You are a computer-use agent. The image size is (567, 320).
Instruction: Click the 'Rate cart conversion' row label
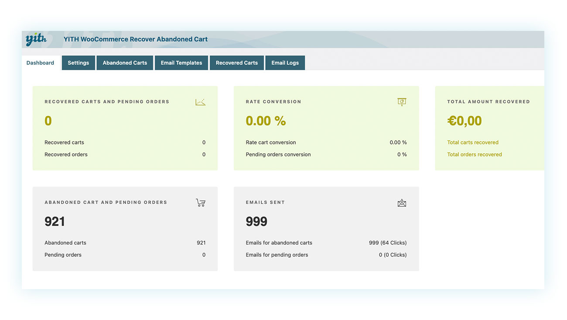[x=271, y=142]
